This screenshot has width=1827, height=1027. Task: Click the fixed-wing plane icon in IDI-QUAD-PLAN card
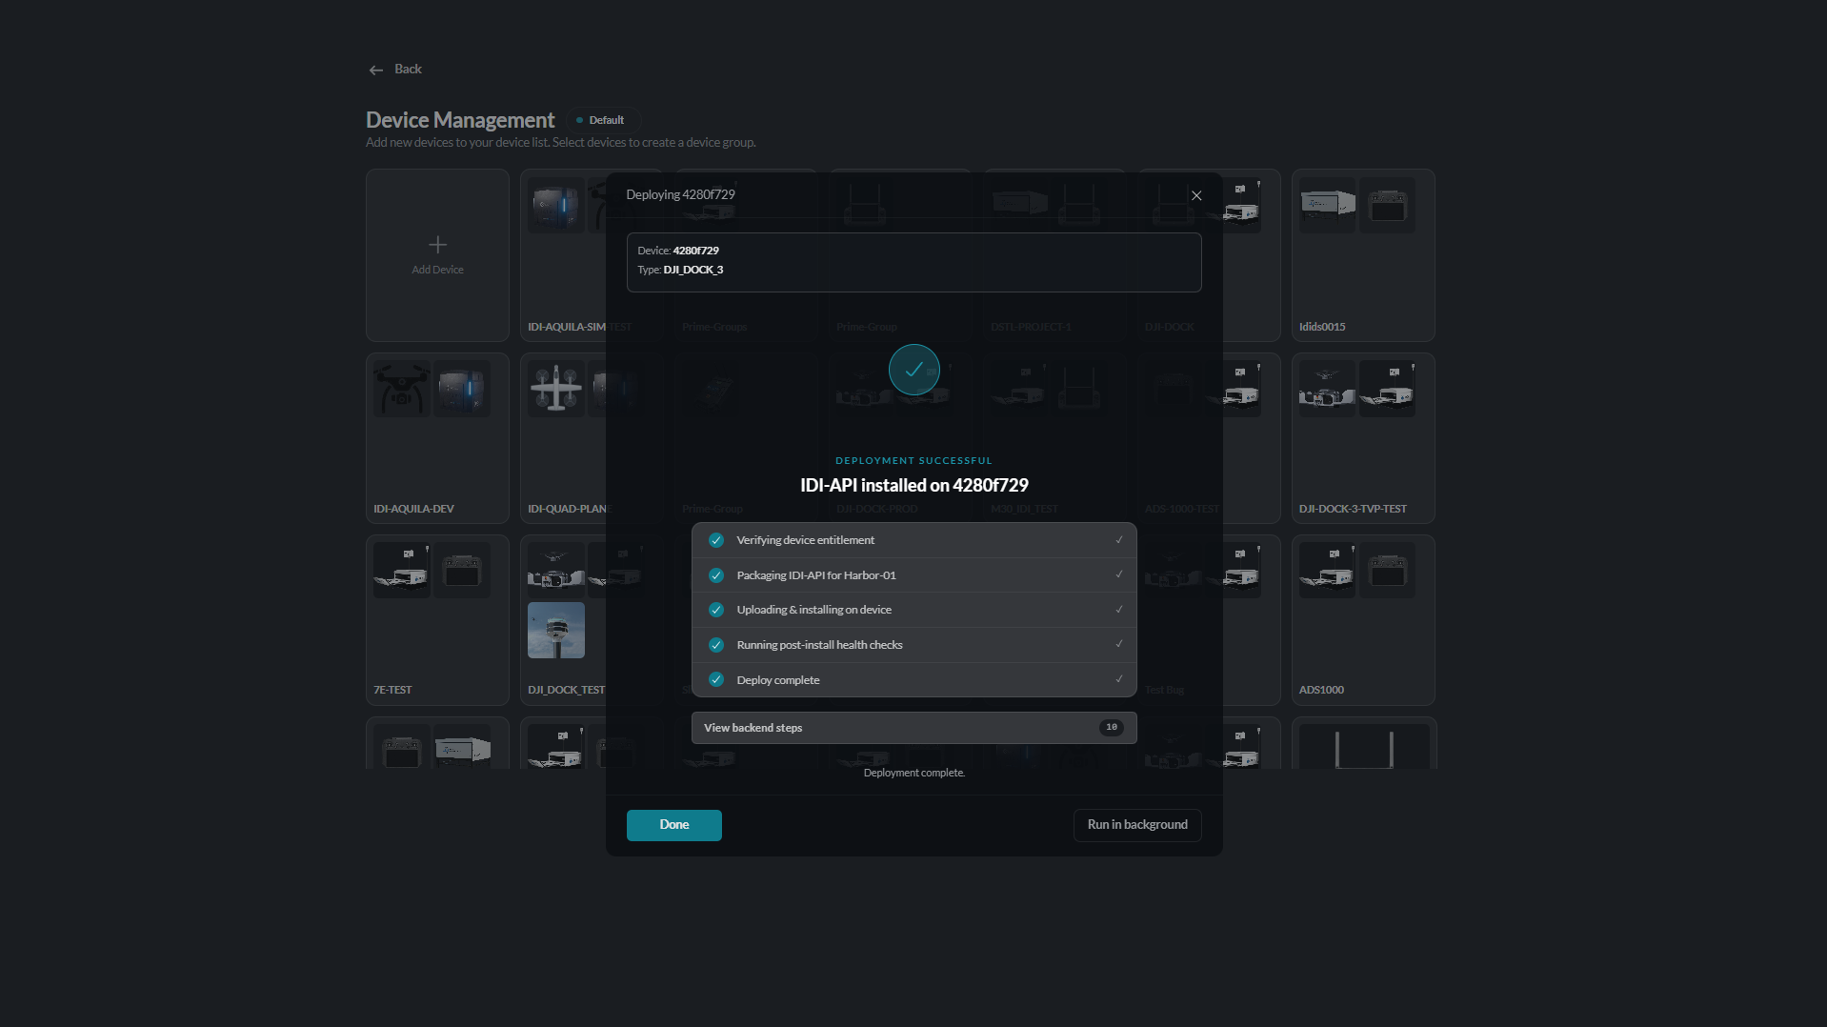[x=556, y=389]
